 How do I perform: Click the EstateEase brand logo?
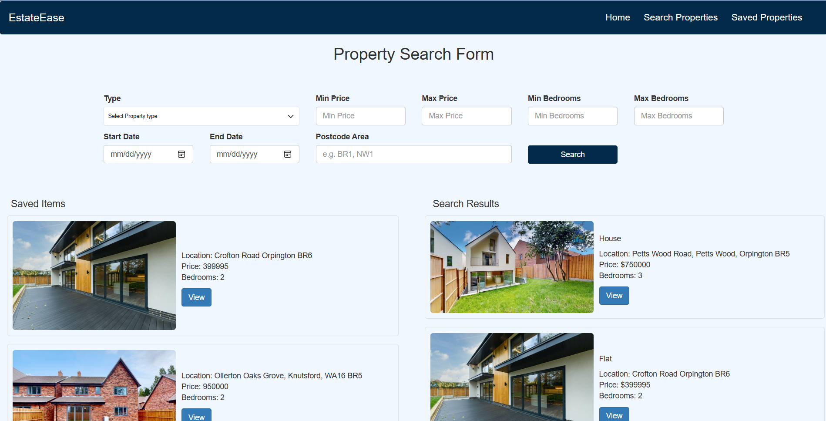37,17
